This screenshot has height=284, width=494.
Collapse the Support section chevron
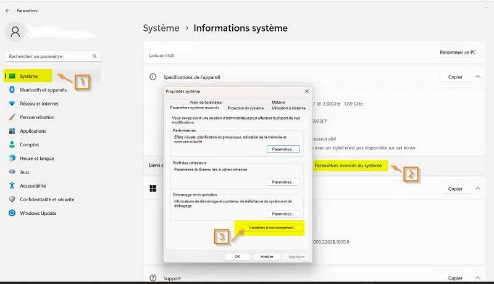click(477, 278)
